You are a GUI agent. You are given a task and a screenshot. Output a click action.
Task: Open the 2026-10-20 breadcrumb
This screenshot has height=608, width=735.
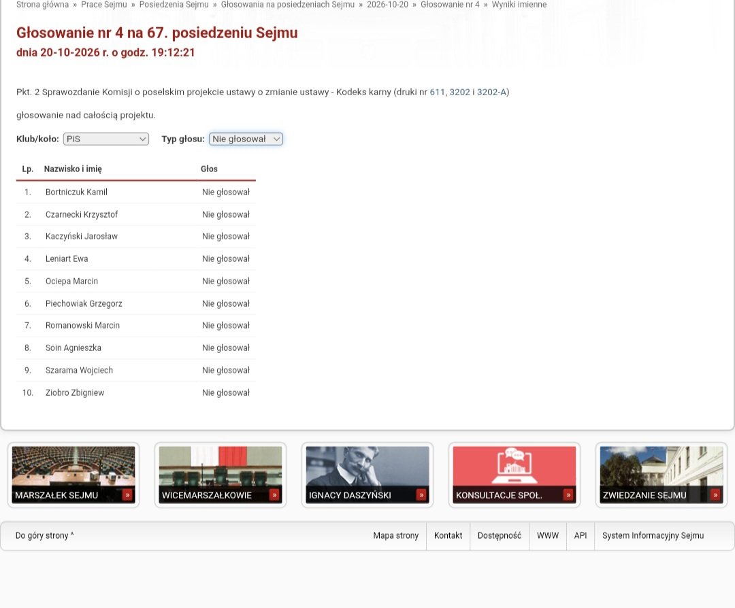[x=388, y=5]
